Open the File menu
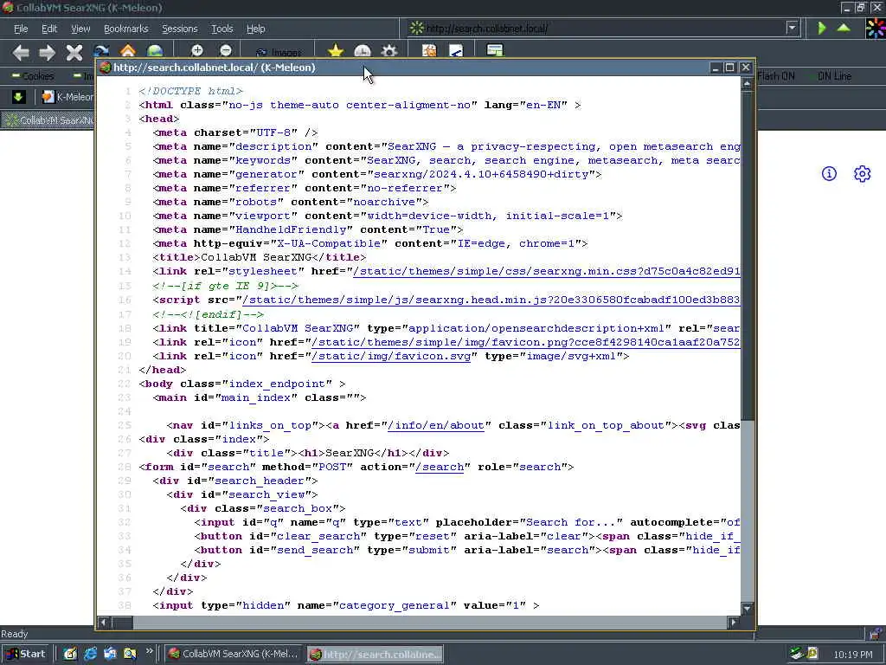 tap(21, 29)
